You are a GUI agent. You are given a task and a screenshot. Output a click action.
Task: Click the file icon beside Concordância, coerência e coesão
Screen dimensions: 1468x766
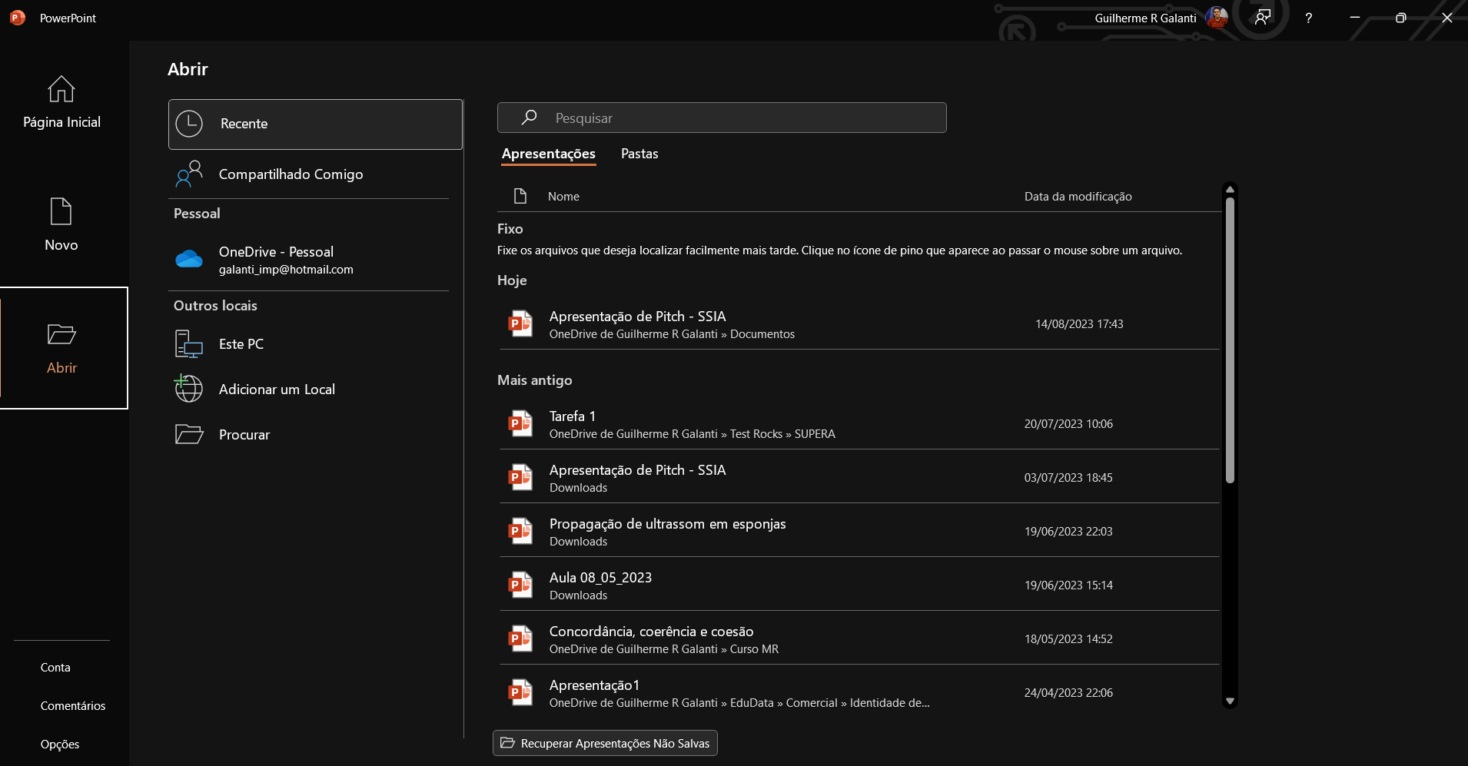520,638
